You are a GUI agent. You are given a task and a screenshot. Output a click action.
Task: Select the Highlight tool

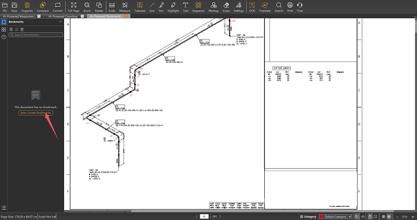tap(173, 6)
